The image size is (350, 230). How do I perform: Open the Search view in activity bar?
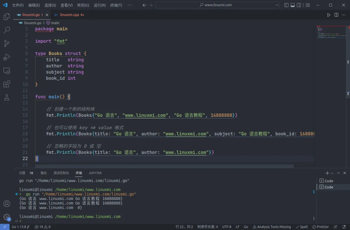tap(7, 30)
